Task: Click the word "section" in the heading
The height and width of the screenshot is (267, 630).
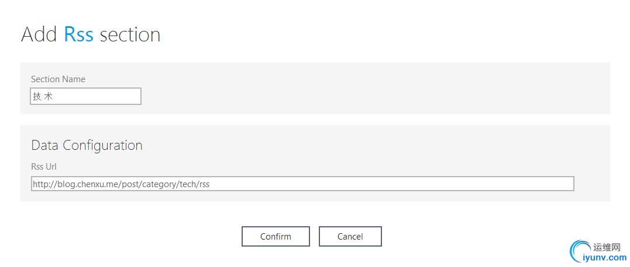Action: click(x=130, y=34)
